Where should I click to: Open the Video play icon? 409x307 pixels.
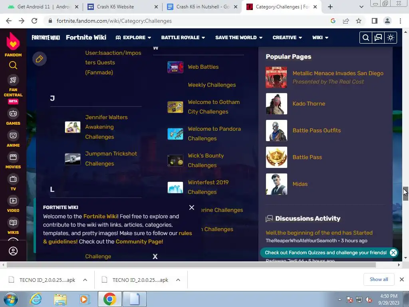pyautogui.click(x=13, y=201)
